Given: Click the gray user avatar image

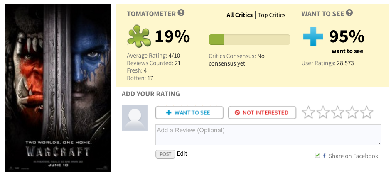Looking at the screenshot, I should pos(135,118).
